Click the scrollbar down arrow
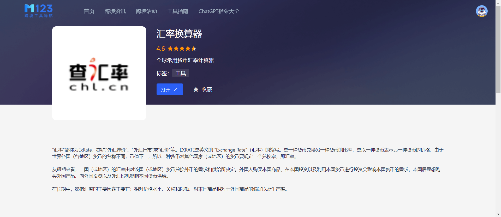 [498, 214]
